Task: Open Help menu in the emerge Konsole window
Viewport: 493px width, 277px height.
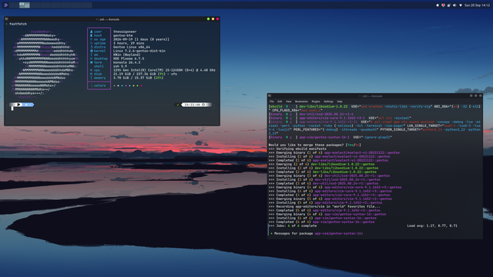Action: click(x=340, y=102)
